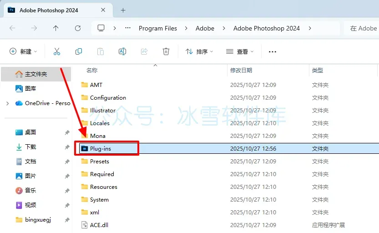Click the 应用程序扩展 type cell
Image resolution: width=379 pixels, height=233 pixels.
(328, 225)
